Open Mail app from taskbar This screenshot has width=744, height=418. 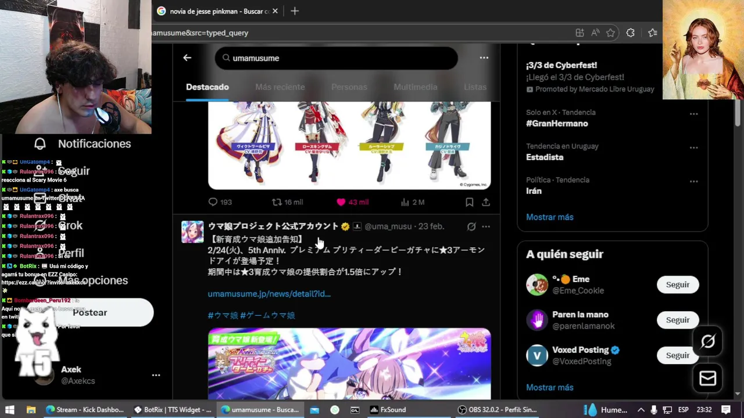point(314,410)
